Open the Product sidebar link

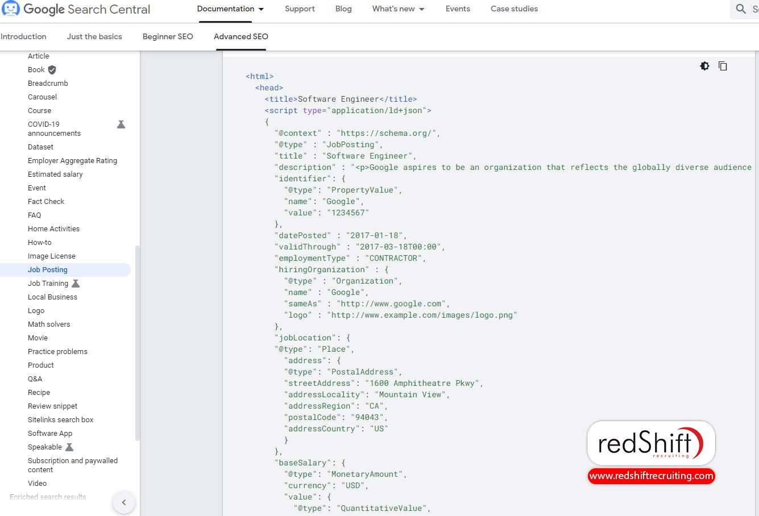[41, 365]
